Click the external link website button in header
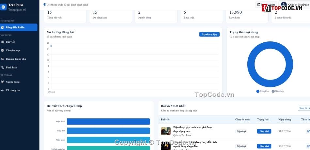This screenshot has width=310, height=150. click(266, 5)
